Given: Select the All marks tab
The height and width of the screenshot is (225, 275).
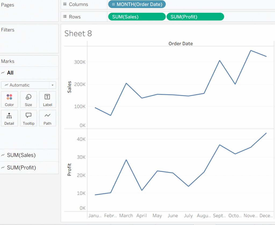Looking at the screenshot, I should [x=10, y=73].
